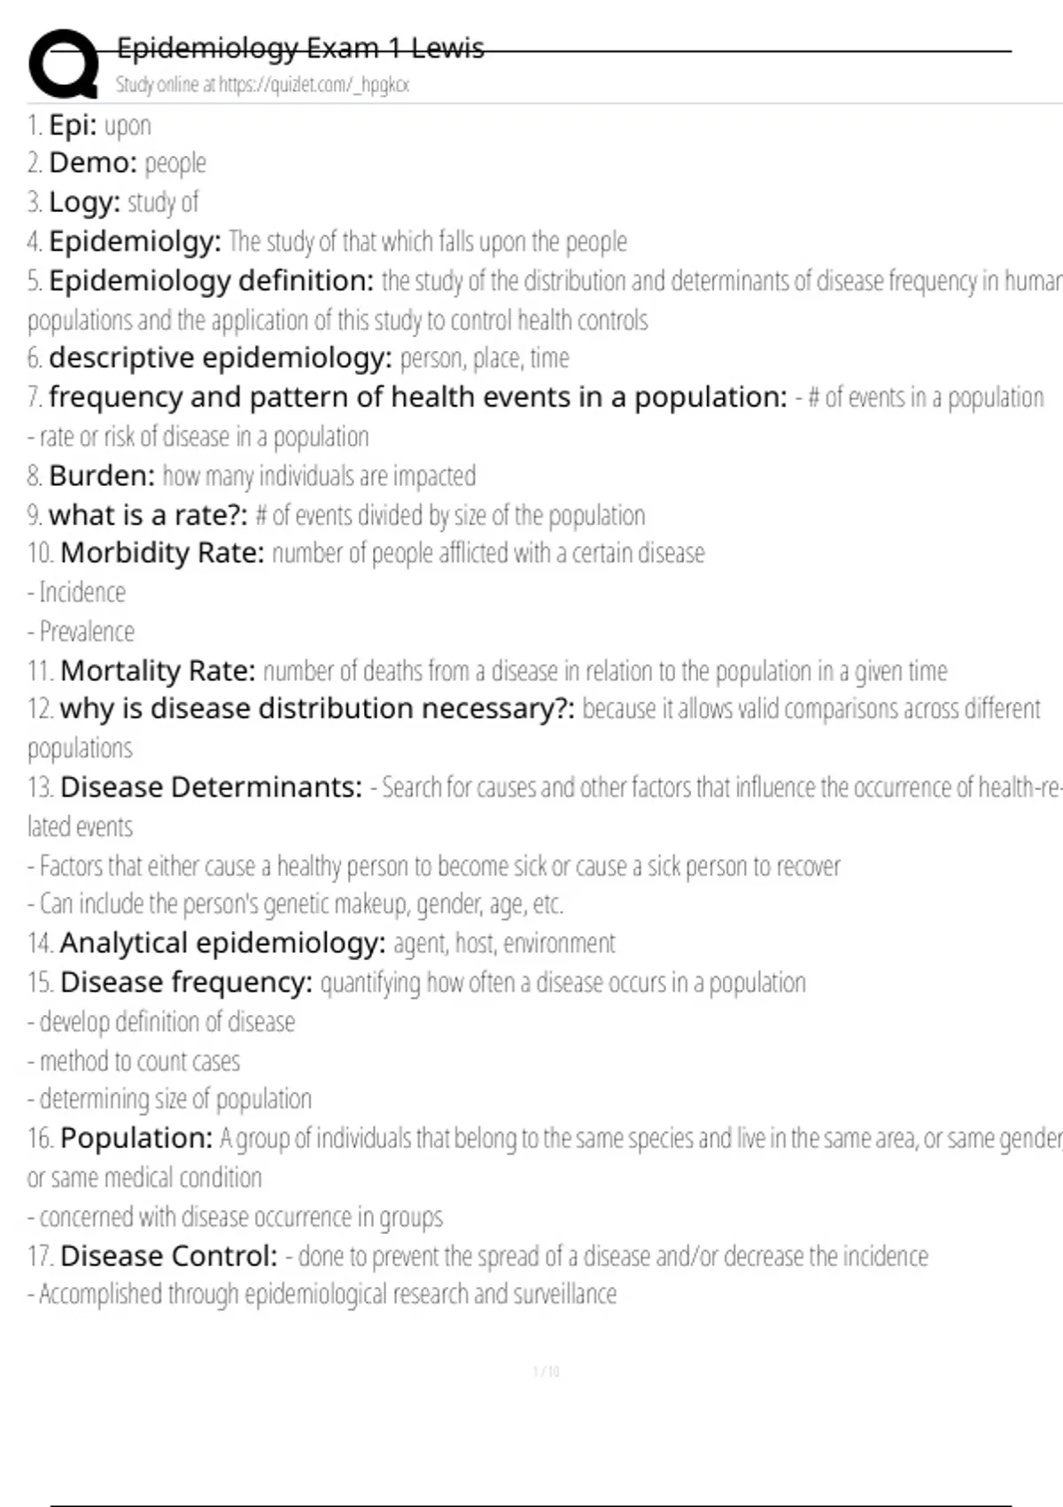Select the term 'Epi:'
This screenshot has width=1063, height=1507.
tap(73, 125)
